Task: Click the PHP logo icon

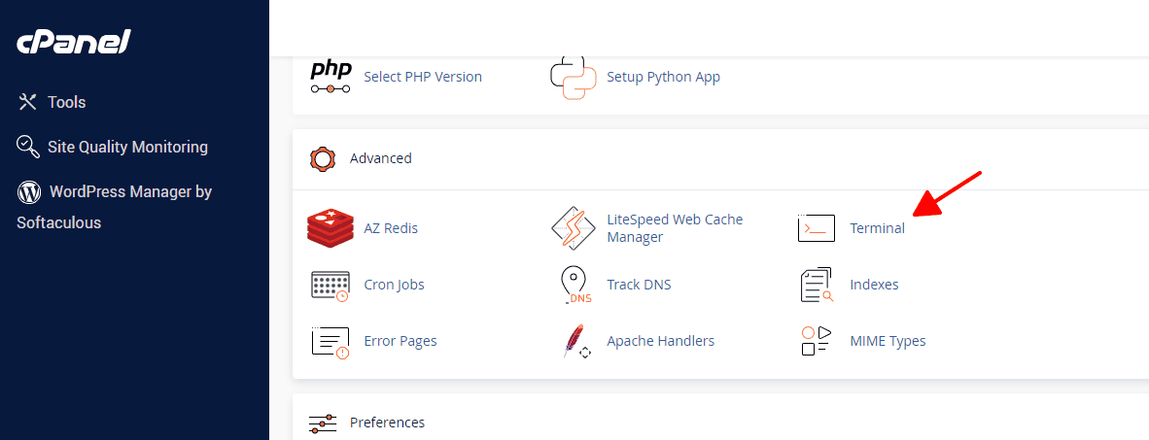Action: [x=331, y=77]
